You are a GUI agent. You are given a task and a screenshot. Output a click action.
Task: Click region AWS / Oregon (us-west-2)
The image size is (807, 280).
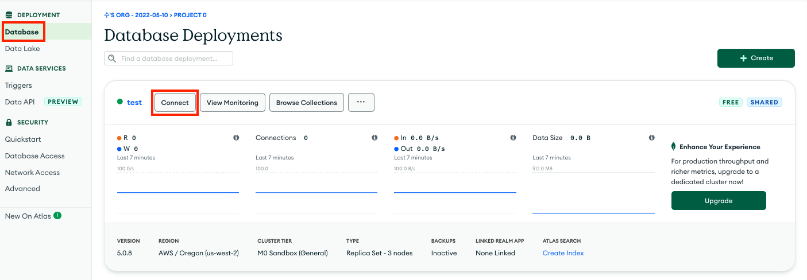(199, 253)
